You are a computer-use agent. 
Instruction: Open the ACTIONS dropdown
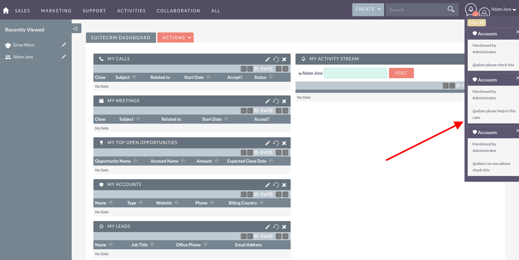(x=175, y=38)
